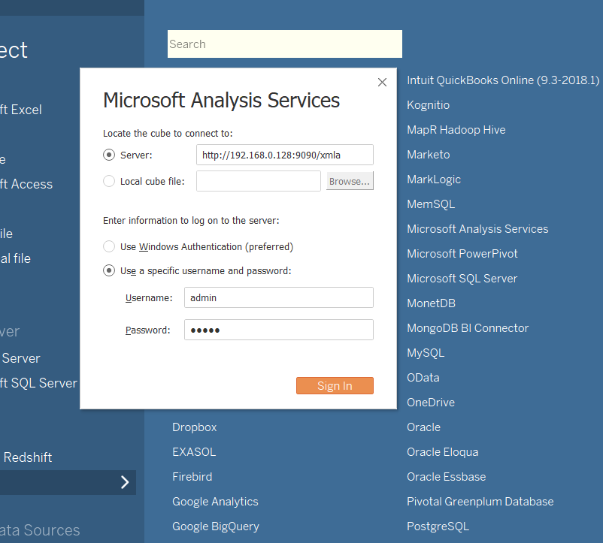Click the Search field
Image resolution: width=603 pixels, height=543 pixels.
tap(284, 44)
